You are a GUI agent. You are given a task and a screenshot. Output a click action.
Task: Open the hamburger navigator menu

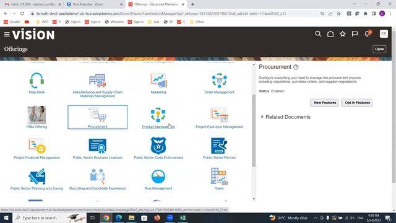(7, 34)
